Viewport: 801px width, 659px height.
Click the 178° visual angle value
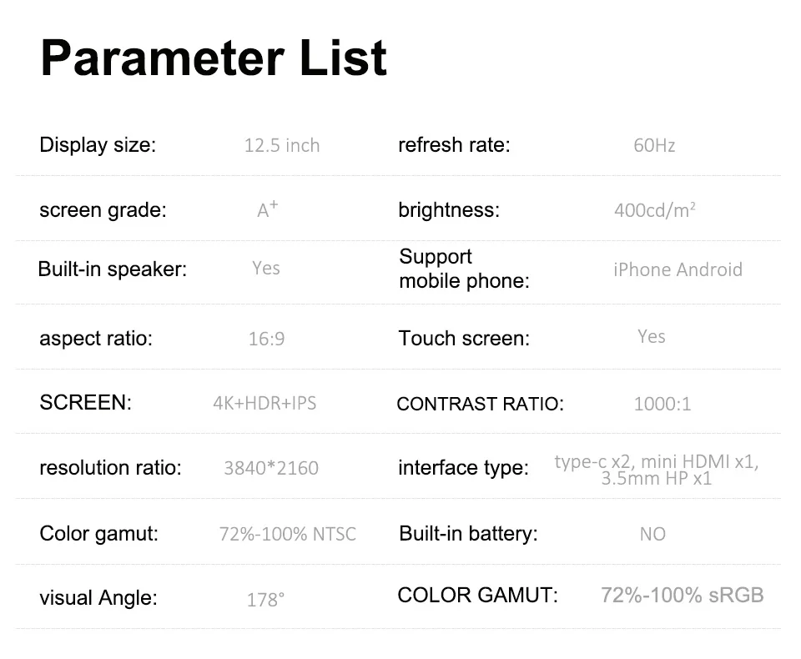click(265, 599)
